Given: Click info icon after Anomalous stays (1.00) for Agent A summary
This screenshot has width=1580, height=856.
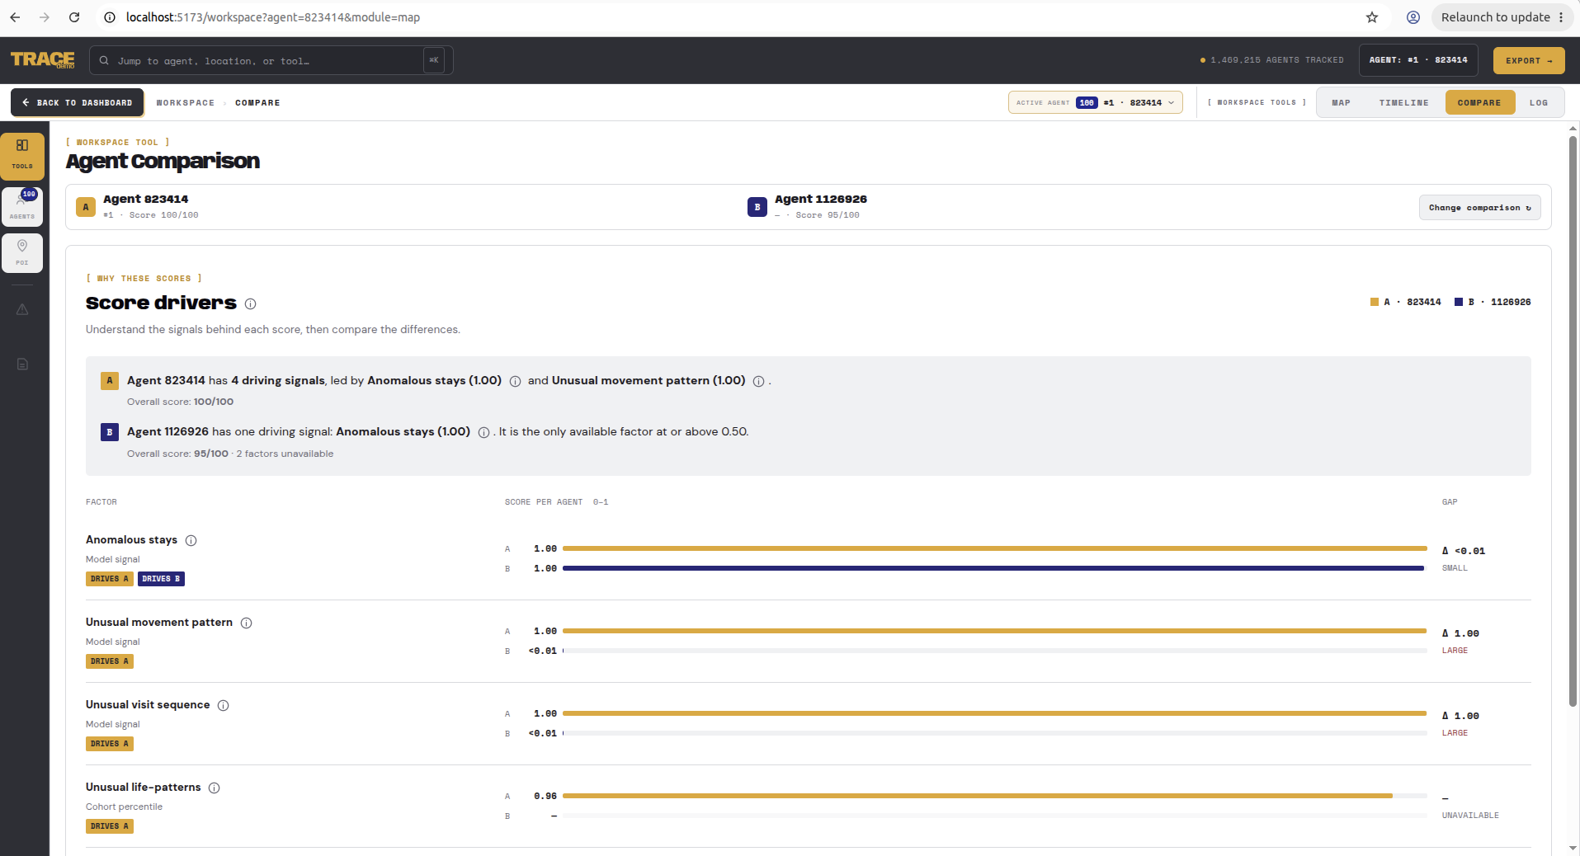Looking at the screenshot, I should click(x=515, y=382).
